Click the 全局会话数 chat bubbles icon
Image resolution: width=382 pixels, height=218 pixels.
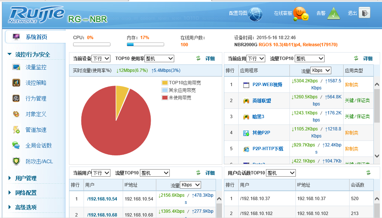coord(16,145)
